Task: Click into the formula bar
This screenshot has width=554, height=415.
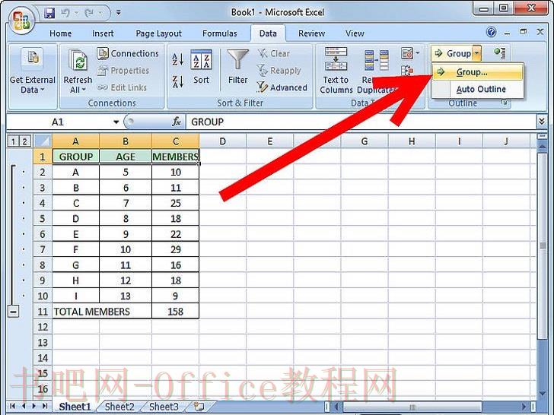Action: 361,122
